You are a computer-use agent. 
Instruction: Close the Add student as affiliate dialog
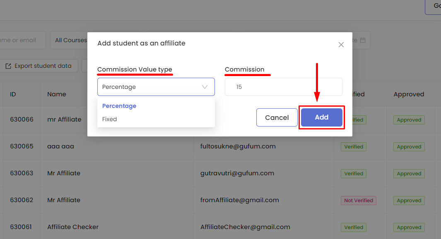[x=341, y=45]
